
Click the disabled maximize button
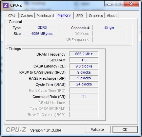point(119,4)
